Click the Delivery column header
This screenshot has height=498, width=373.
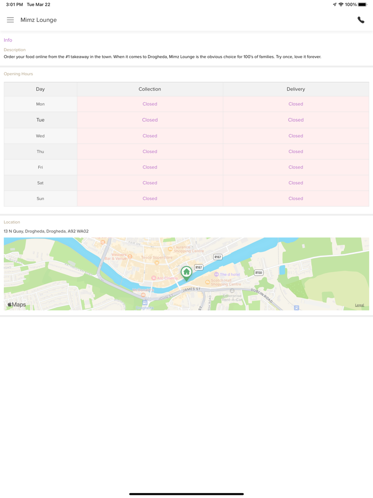[296, 89]
